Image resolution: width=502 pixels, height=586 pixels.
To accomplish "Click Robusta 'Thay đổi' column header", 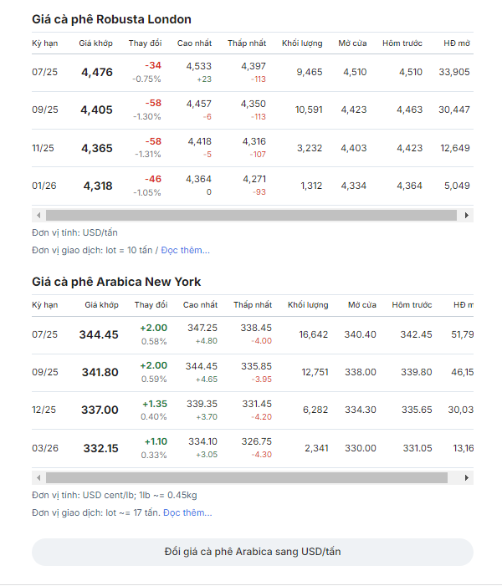I will point(145,43).
